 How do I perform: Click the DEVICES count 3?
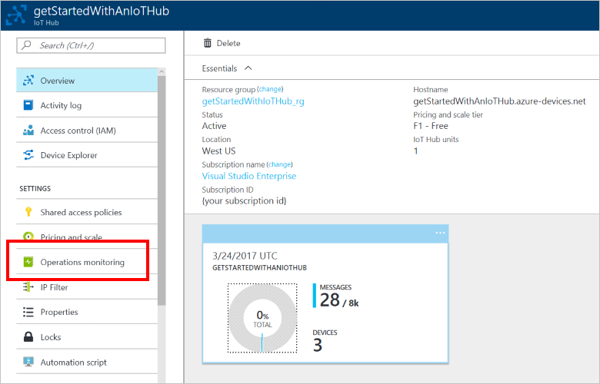pos(318,345)
